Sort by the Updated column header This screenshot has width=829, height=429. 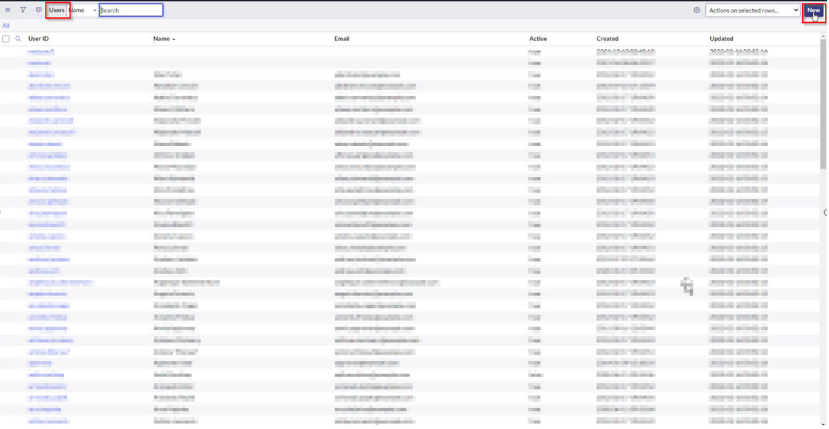click(721, 39)
